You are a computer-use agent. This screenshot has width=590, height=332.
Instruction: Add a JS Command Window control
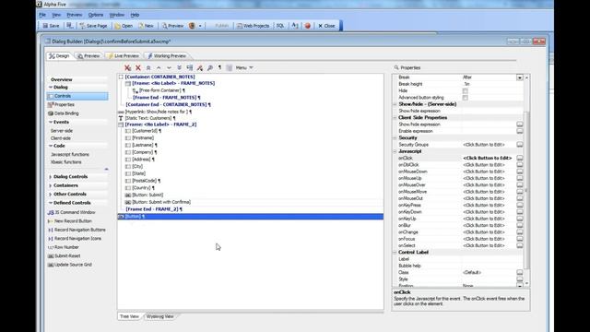(x=72, y=212)
